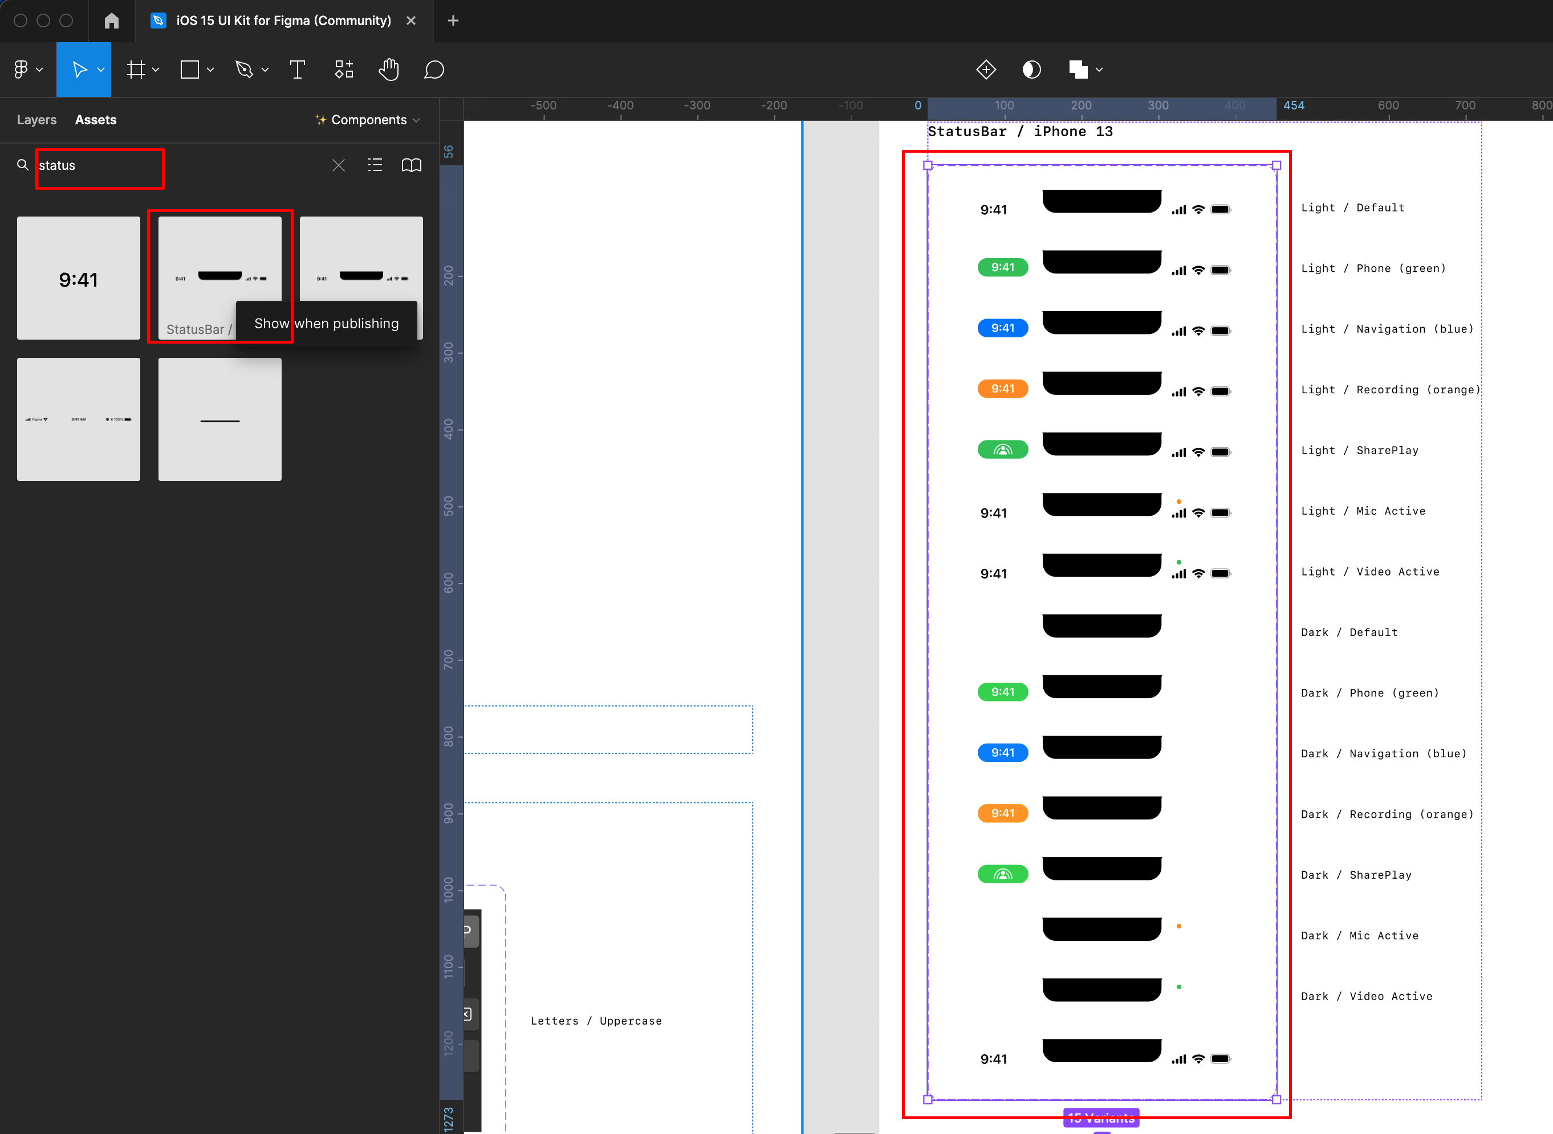Click the Home icon tab
1553x1134 pixels.
pos(111,21)
